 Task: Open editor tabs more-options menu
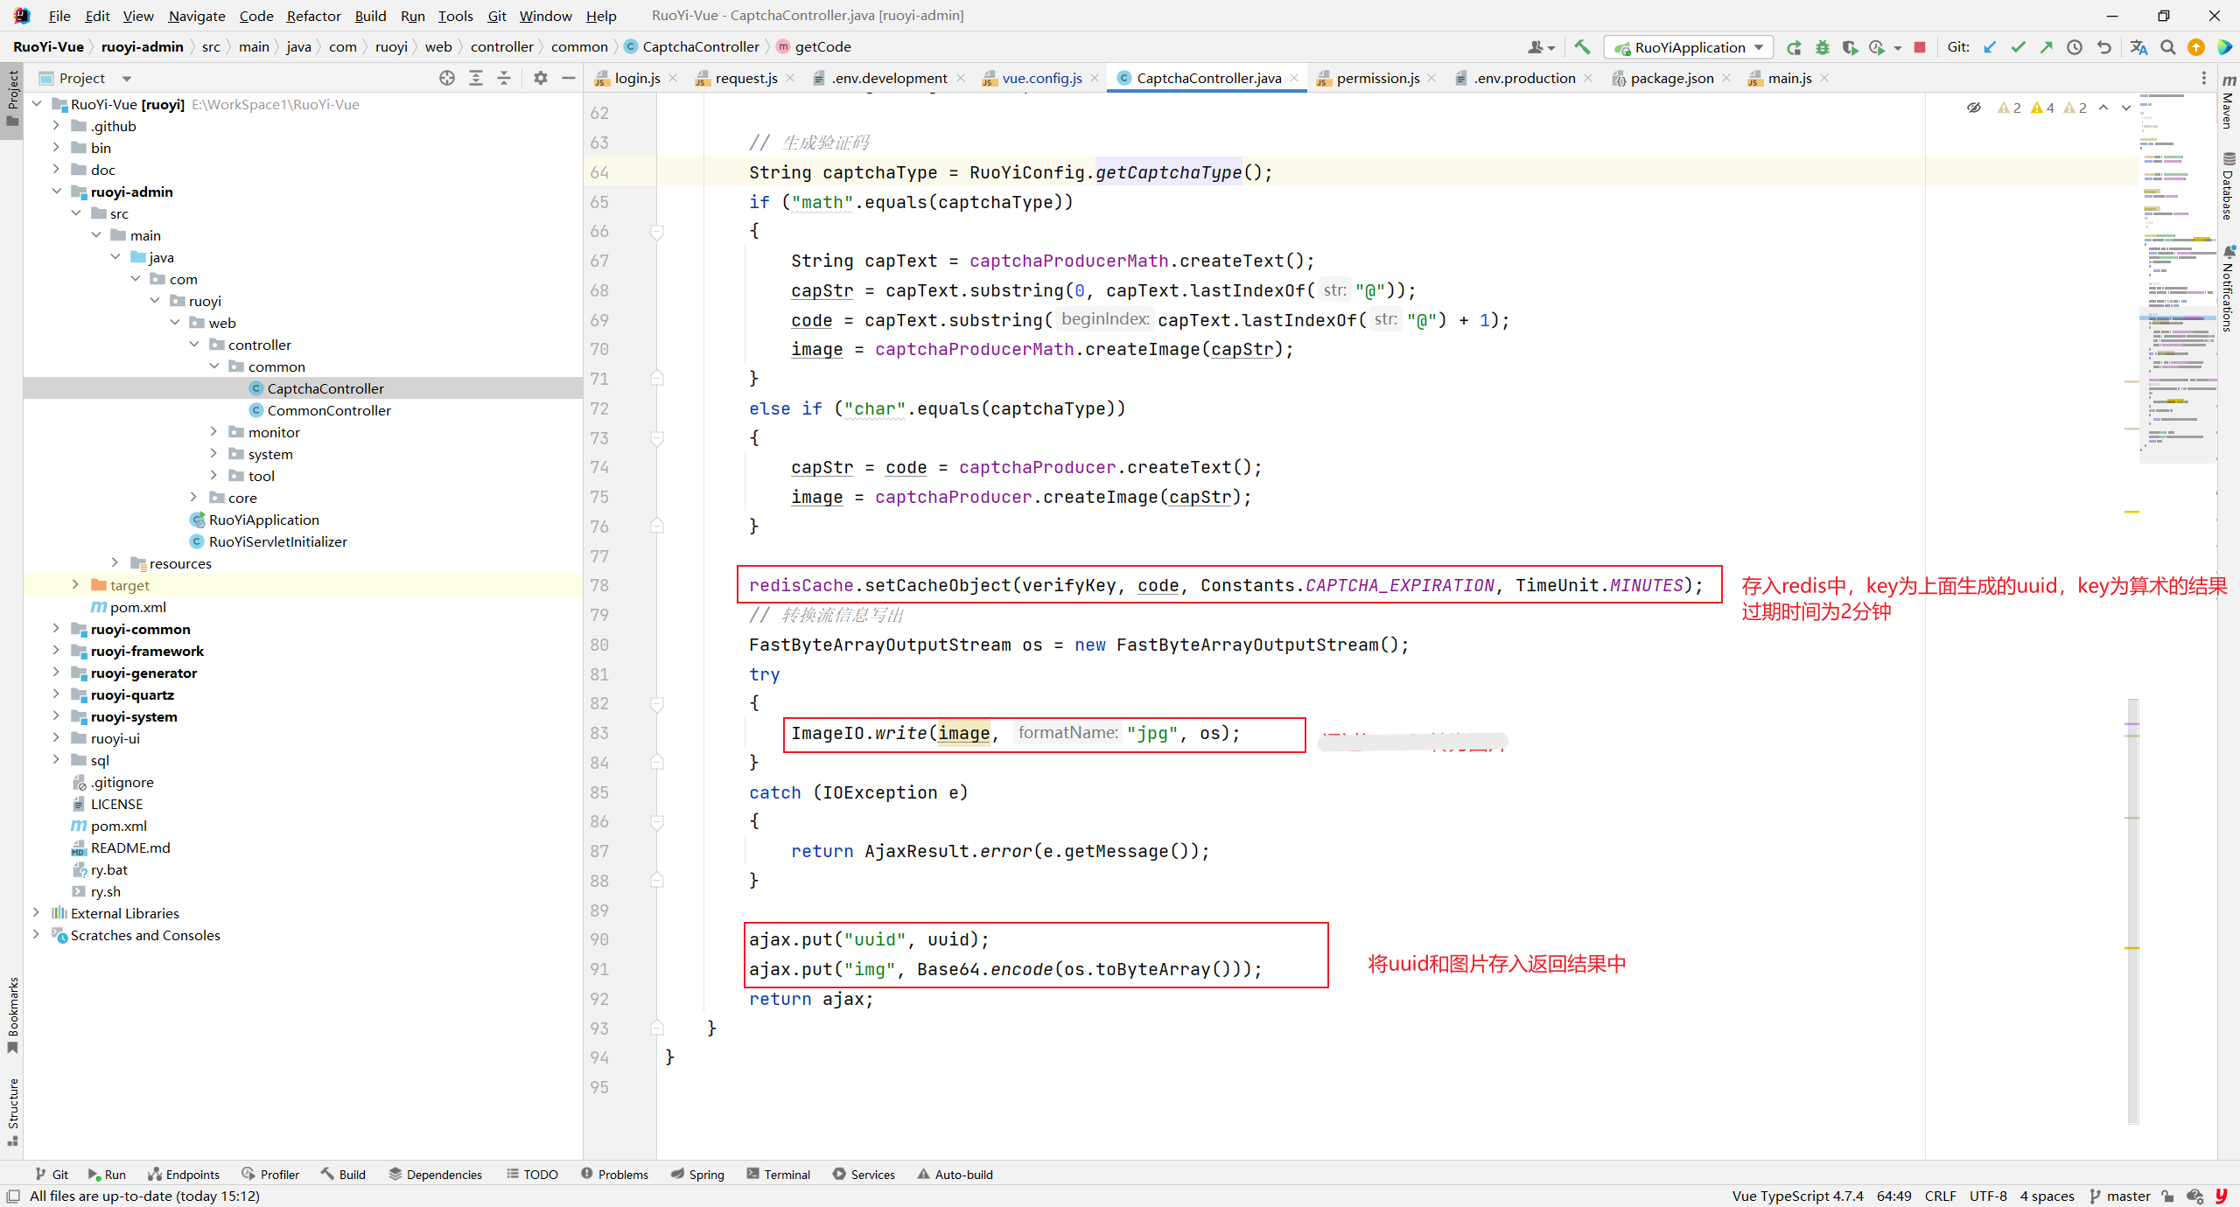click(x=2204, y=78)
